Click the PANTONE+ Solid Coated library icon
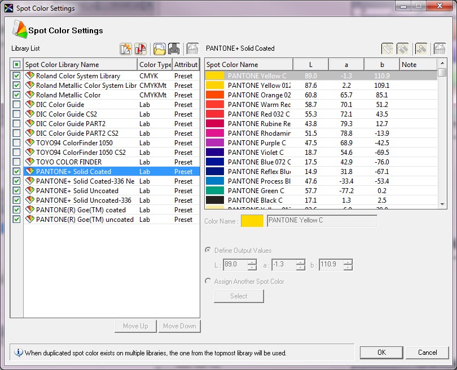The width and height of the screenshot is (457, 370). (30, 171)
